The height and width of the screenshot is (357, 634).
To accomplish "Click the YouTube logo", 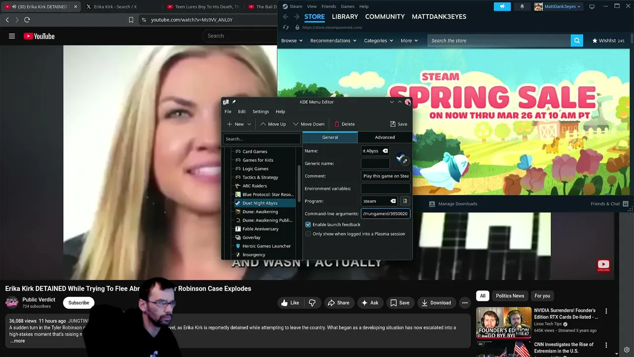I will pos(39,36).
